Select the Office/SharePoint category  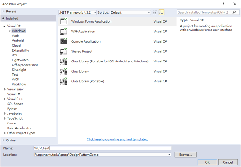pyautogui.click(x=25, y=65)
